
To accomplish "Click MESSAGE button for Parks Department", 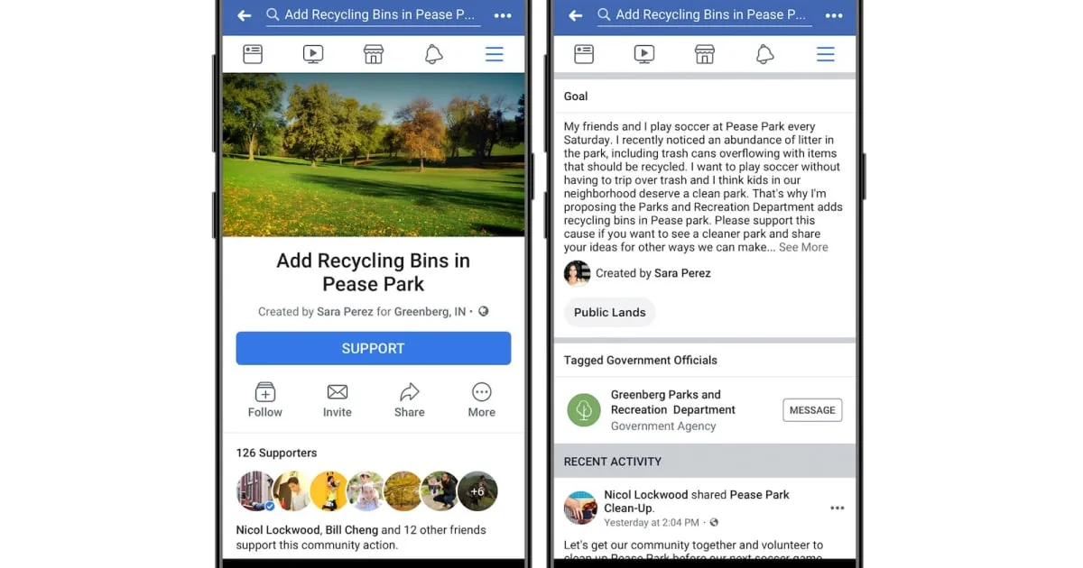I will coord(812,409).
